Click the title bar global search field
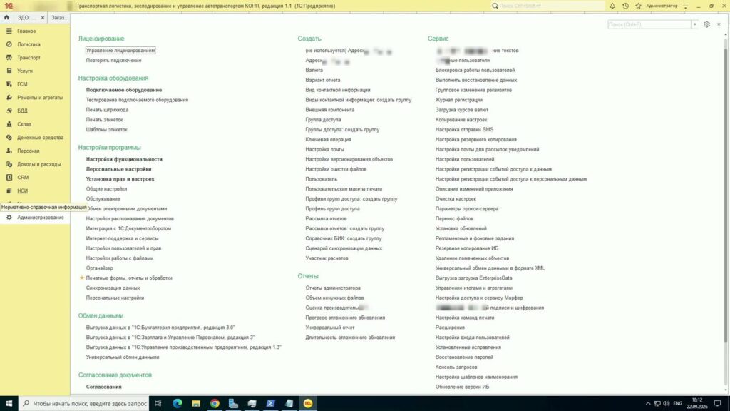The image size is (730, 411). (548, 6)
